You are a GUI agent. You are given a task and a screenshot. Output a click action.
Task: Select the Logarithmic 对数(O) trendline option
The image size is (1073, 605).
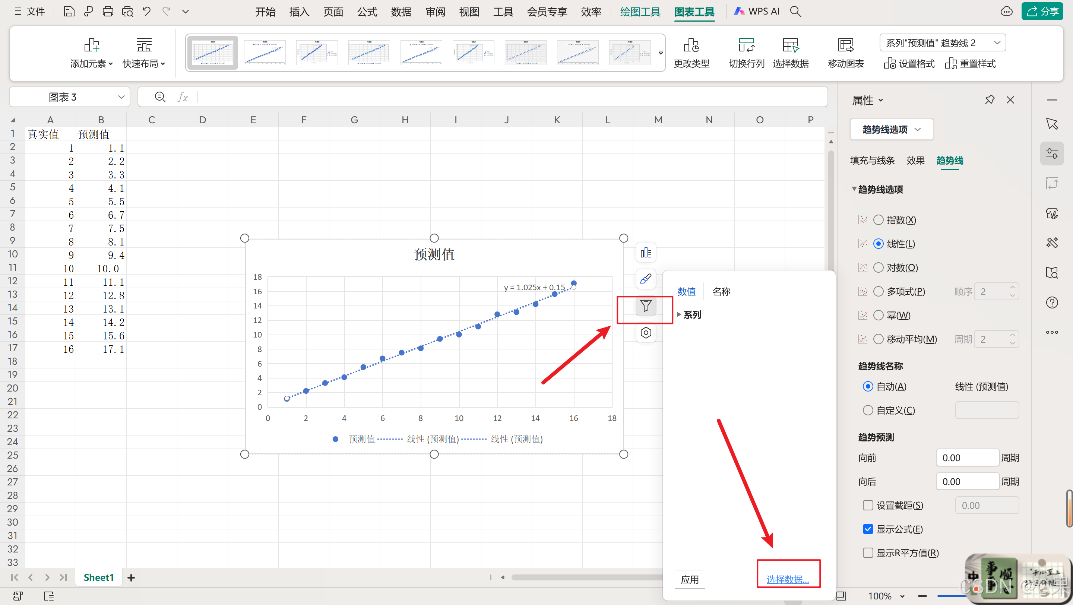tap(878, 268)
